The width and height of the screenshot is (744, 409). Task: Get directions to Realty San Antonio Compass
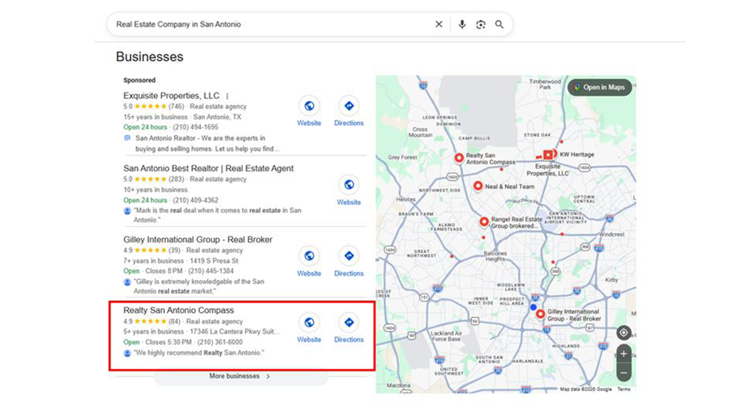click(349, 322)
